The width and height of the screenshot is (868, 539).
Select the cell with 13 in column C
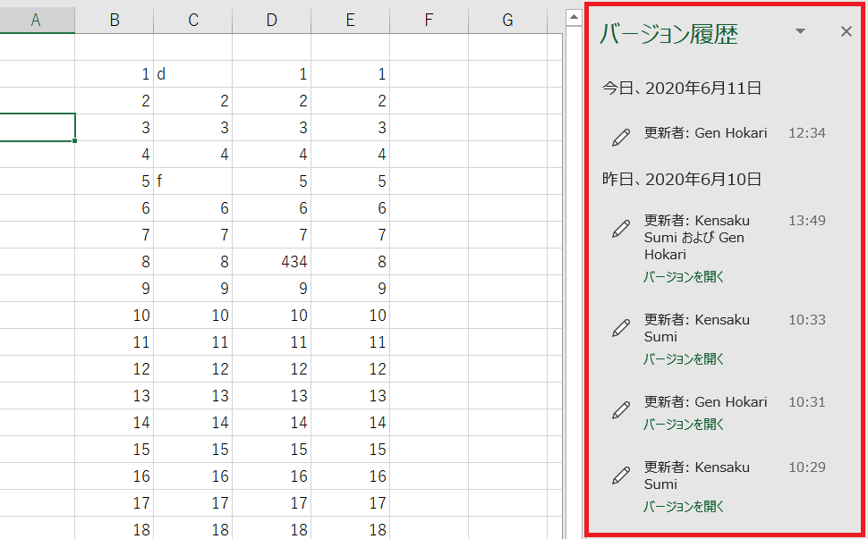click(x=193, y=396)
